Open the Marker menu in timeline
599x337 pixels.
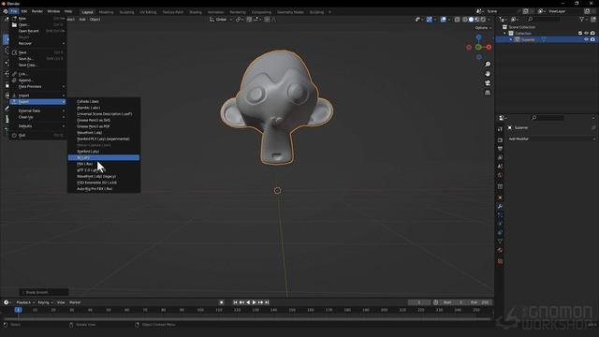coord(75,302)
